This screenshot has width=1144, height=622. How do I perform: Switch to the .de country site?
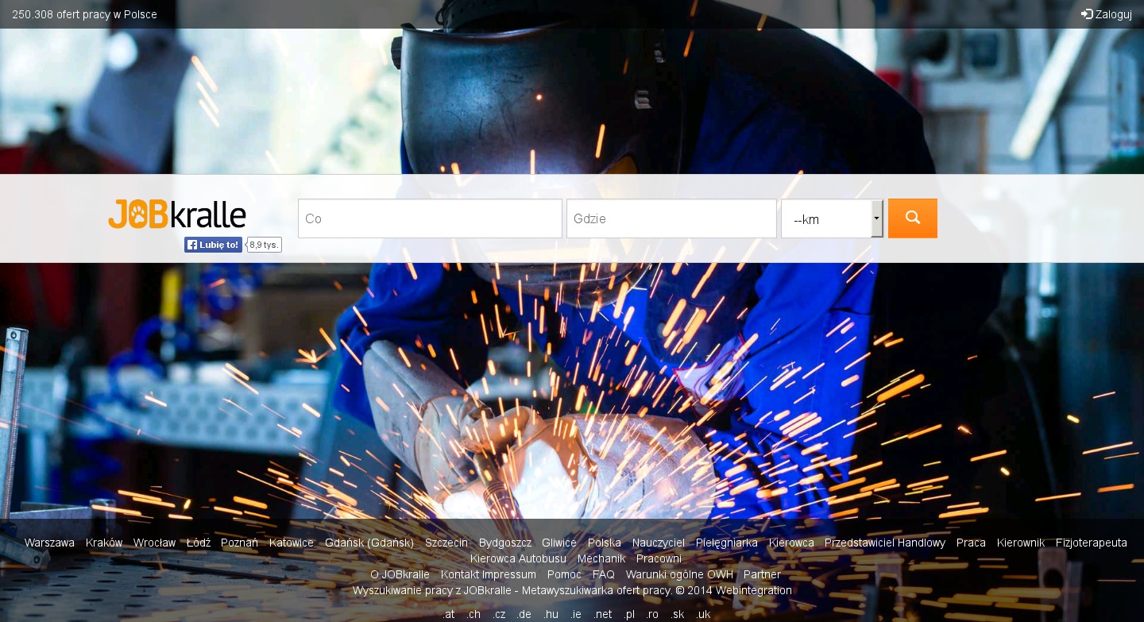(x=524, y=614)
